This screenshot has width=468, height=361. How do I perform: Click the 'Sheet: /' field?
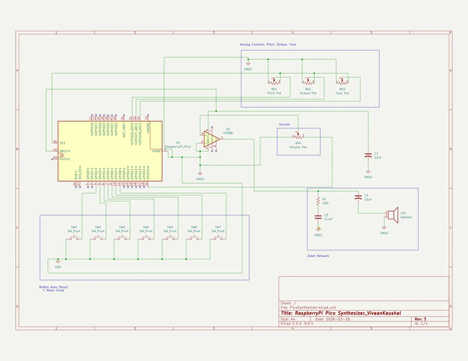(x=288, y=303)
